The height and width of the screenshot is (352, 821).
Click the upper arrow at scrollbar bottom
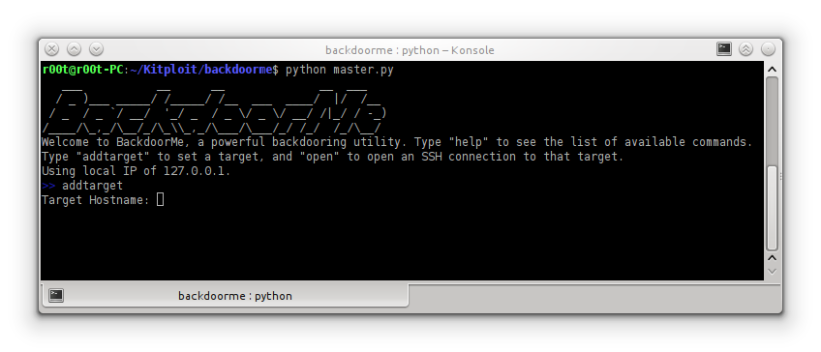click(772, 258)
